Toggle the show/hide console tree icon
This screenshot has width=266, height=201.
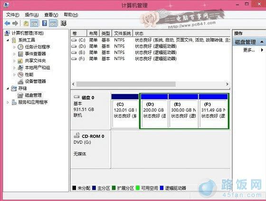[x=34, y=23]
